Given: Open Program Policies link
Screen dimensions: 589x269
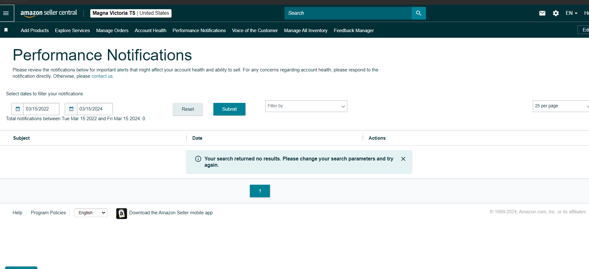Looking at the screenshot, I should pos(48,213).
